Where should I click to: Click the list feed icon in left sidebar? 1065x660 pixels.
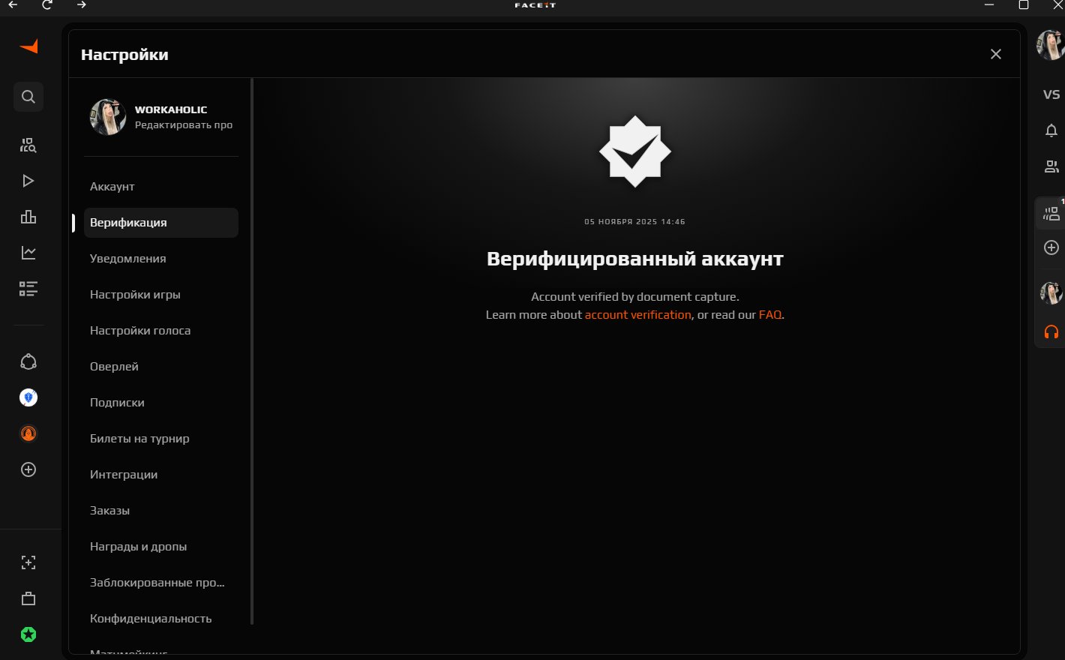point(28,289)
